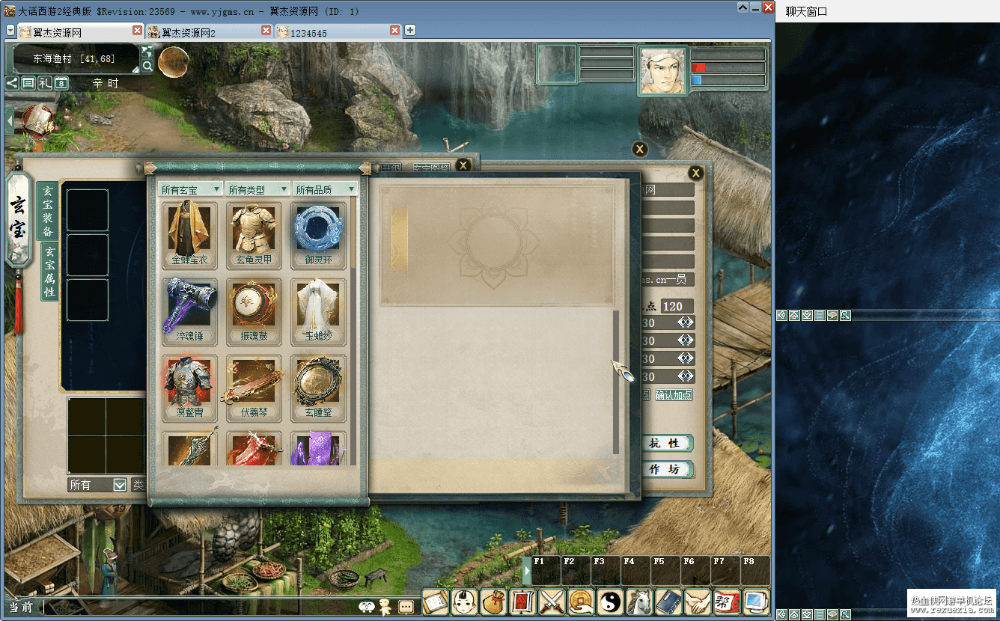
Task: Click the handshake icon
Action: (x=698, y=602)
